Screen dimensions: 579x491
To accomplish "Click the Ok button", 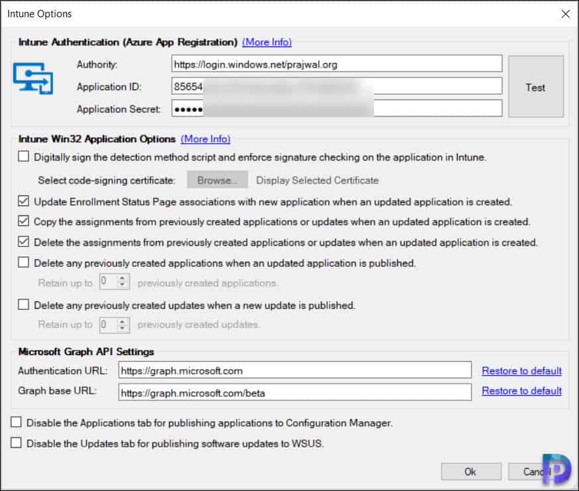I will (x=471, y=471).
